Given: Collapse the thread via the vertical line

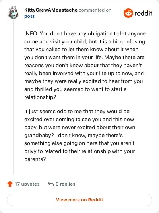Looking at the screenshot, I should pyautogui.click(x=14, y=97).
